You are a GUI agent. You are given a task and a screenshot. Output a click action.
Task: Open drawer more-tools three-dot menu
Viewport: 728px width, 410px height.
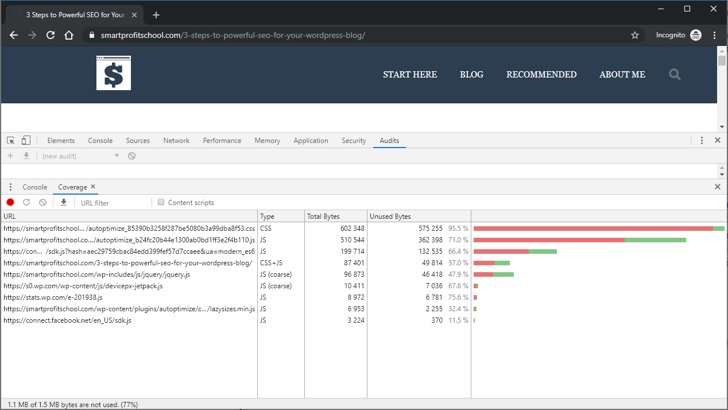click(10, 187)
